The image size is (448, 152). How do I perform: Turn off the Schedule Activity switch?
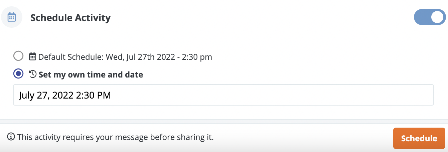(x=430, y=17)
